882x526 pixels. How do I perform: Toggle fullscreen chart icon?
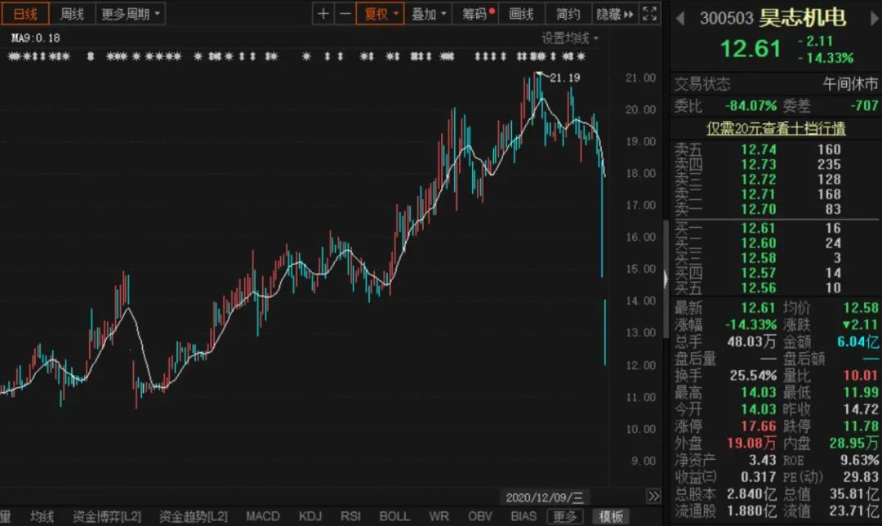pos(650,14)
